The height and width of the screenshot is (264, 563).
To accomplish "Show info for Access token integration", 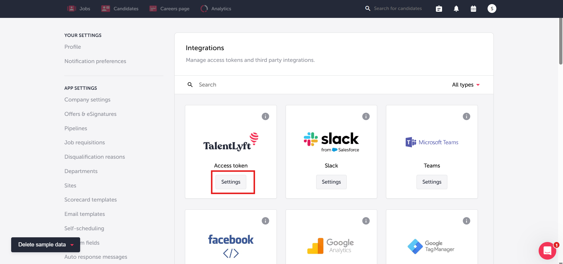I will tap(265, 116).
